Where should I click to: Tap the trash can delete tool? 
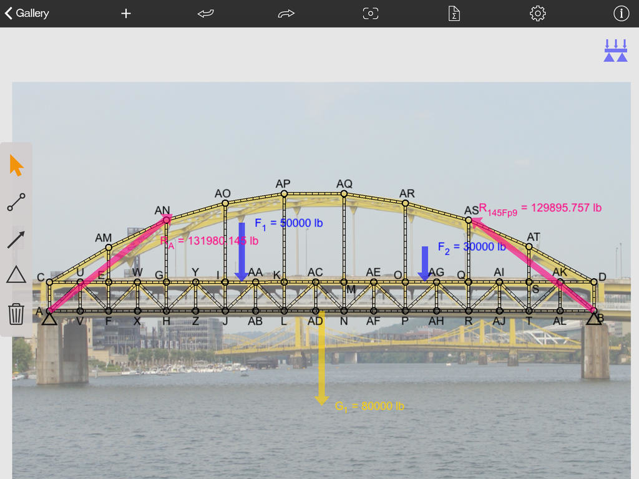tap(16, 314)
